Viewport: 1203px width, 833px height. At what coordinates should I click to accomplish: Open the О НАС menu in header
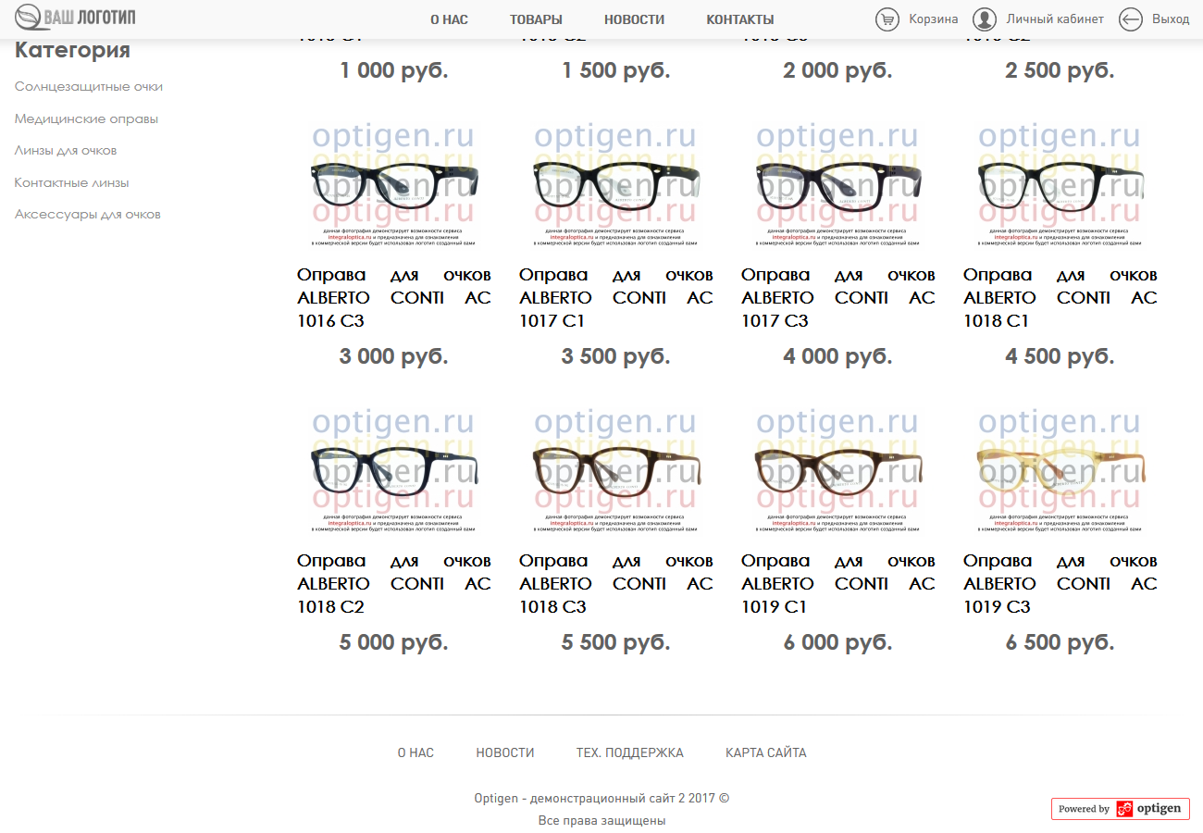[449, 19]
